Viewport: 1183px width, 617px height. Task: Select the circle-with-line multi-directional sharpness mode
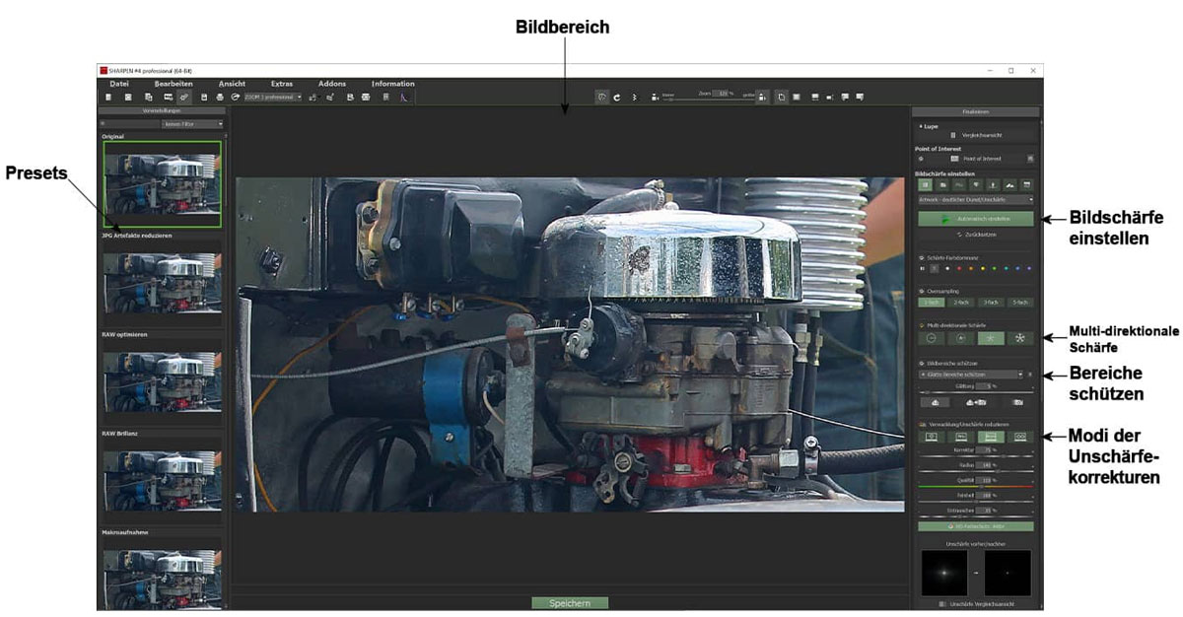click(x=931, y=338)
